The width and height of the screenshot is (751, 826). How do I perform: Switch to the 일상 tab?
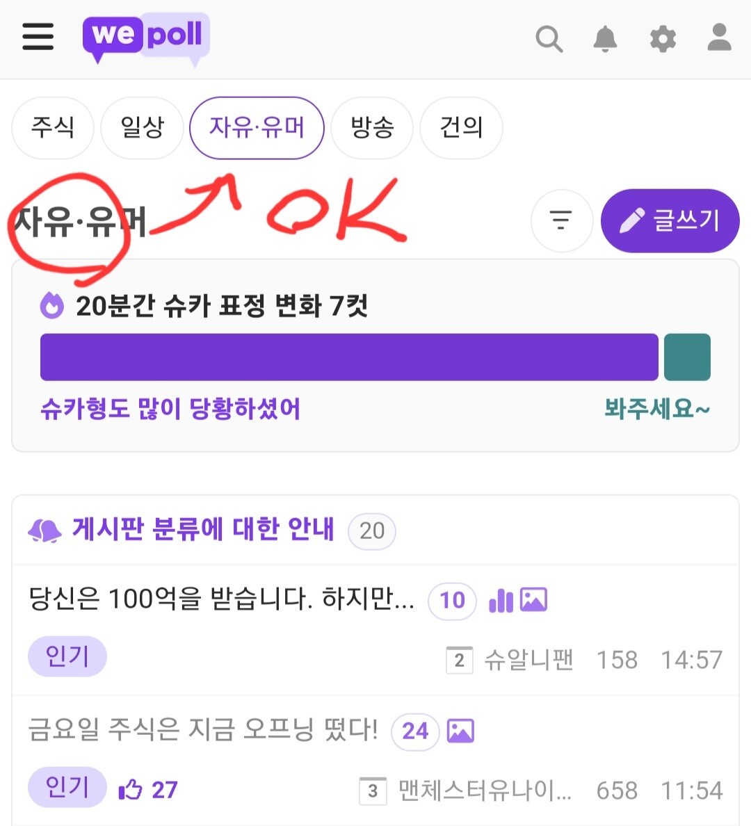[143, 127]
